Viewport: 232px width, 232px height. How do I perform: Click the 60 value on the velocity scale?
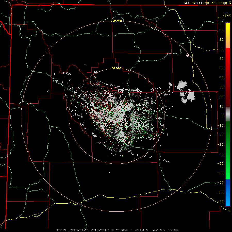(221, 59)
